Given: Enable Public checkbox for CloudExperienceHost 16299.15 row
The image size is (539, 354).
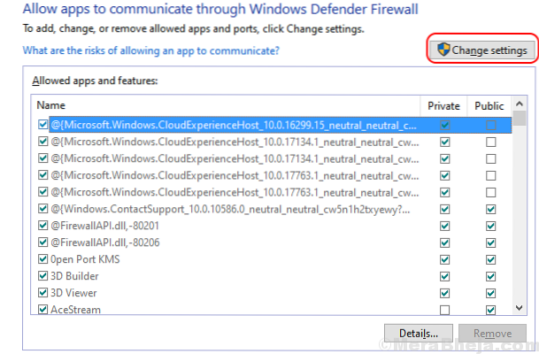Looking at the screenshot, I should (489, 125).
